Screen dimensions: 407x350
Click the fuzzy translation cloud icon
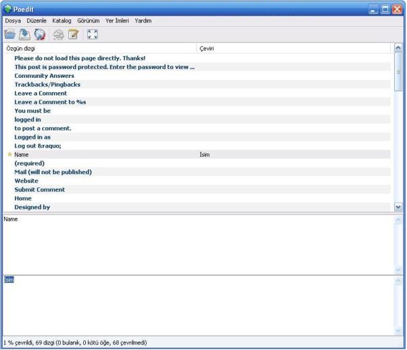coord(59,34)
